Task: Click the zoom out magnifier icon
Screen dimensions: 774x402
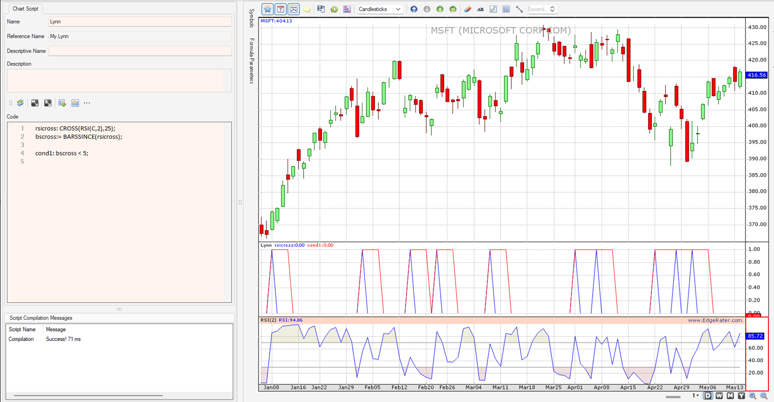Action: click(x=764, y=396)
